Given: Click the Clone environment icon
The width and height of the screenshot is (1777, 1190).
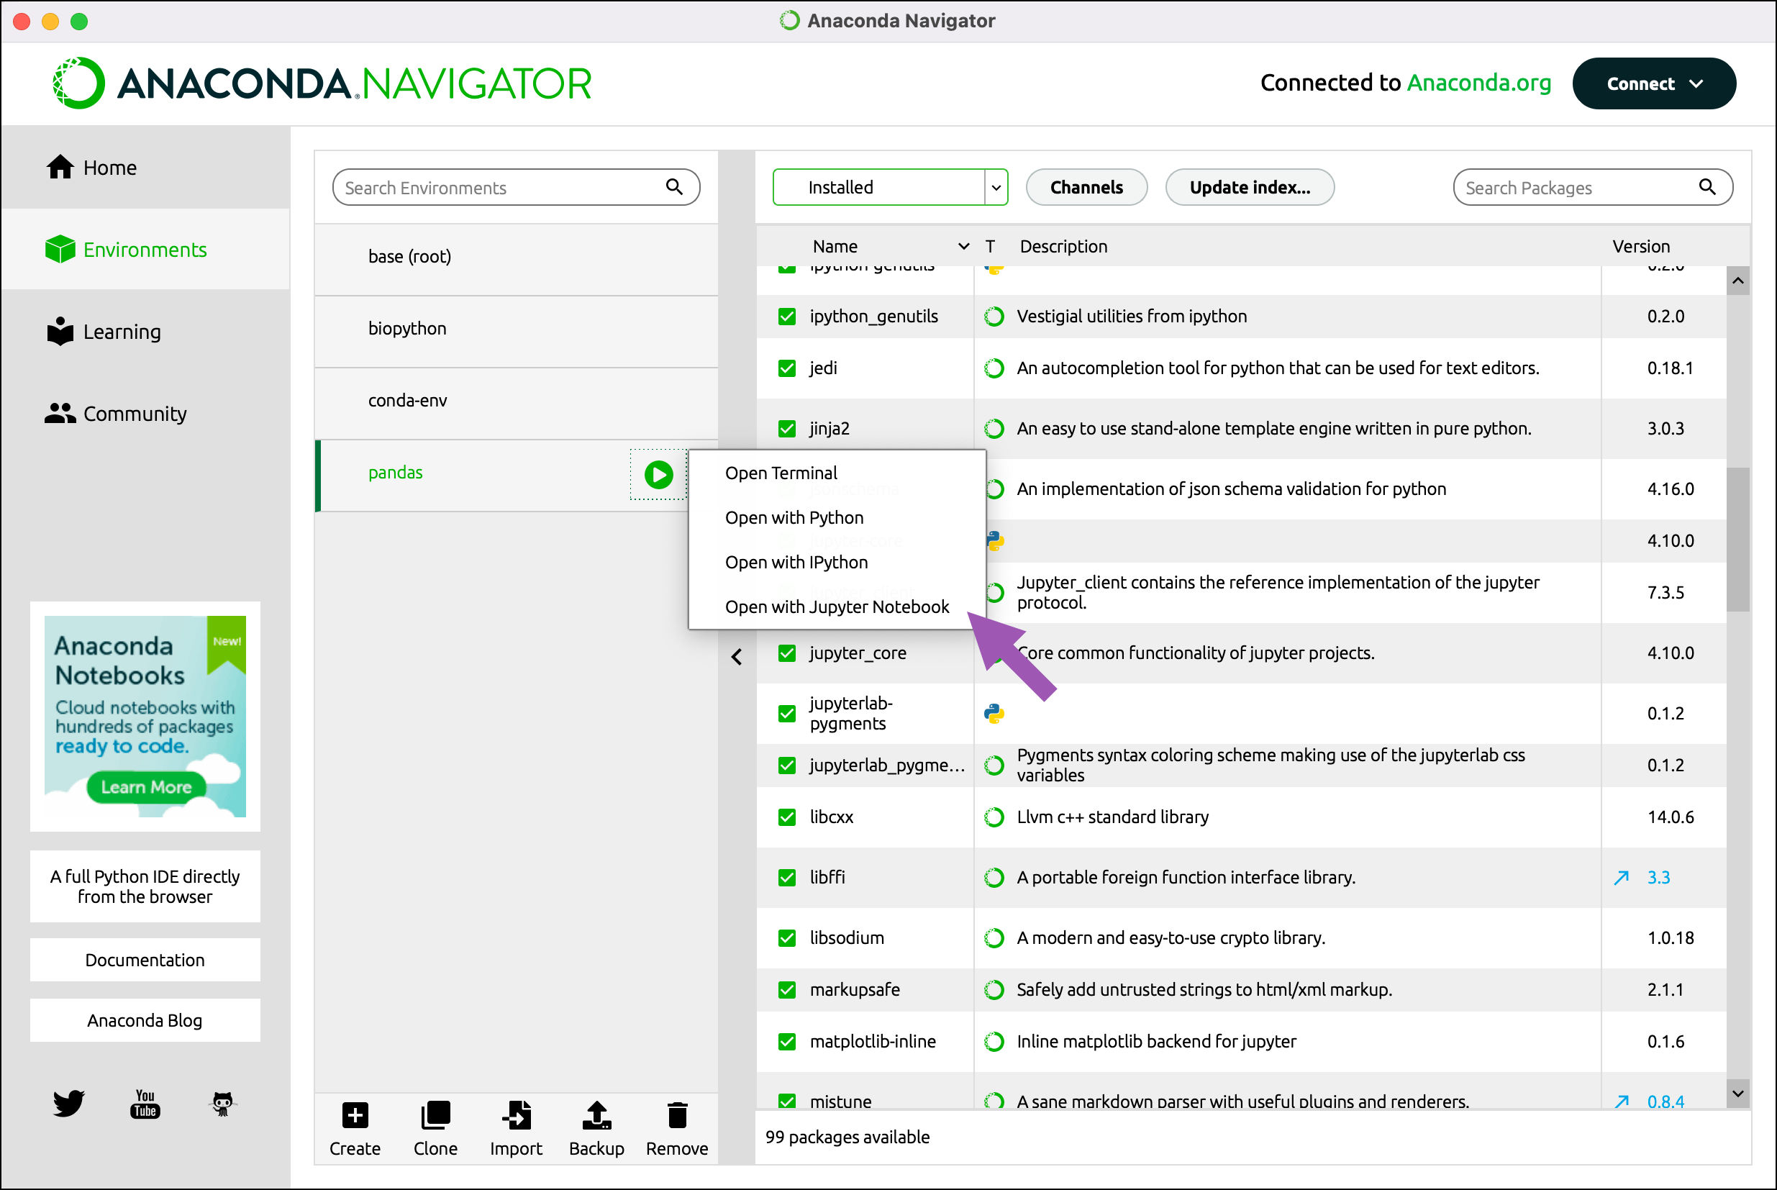Looking at the screenshot, I should (435, 1117).
